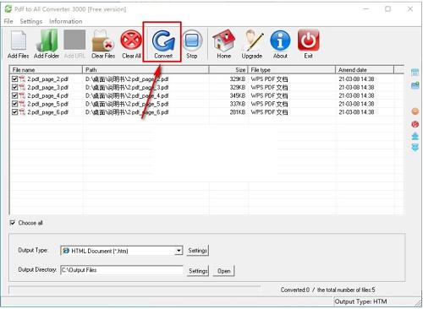Image resolution: width=423 pixels, height=309 pixels.
Task: Open the Information menu
Action: (x=66, y=21)
